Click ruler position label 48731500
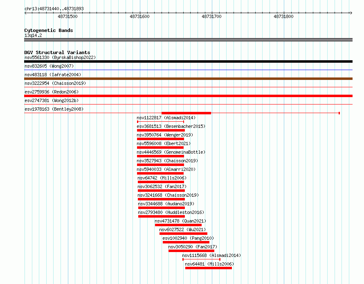The image size is (364, 284). click(x=67, y=16)
